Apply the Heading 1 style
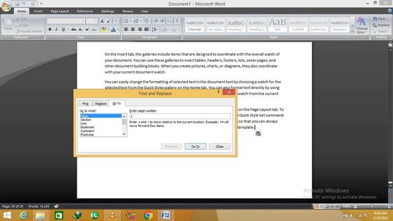The width and height of the screenshot is (393, 221). pos(236,25)
